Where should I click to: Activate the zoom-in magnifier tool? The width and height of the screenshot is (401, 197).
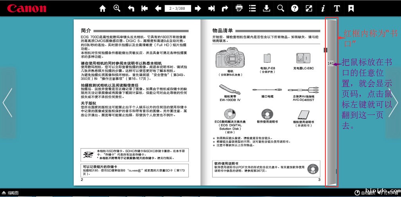117,8
